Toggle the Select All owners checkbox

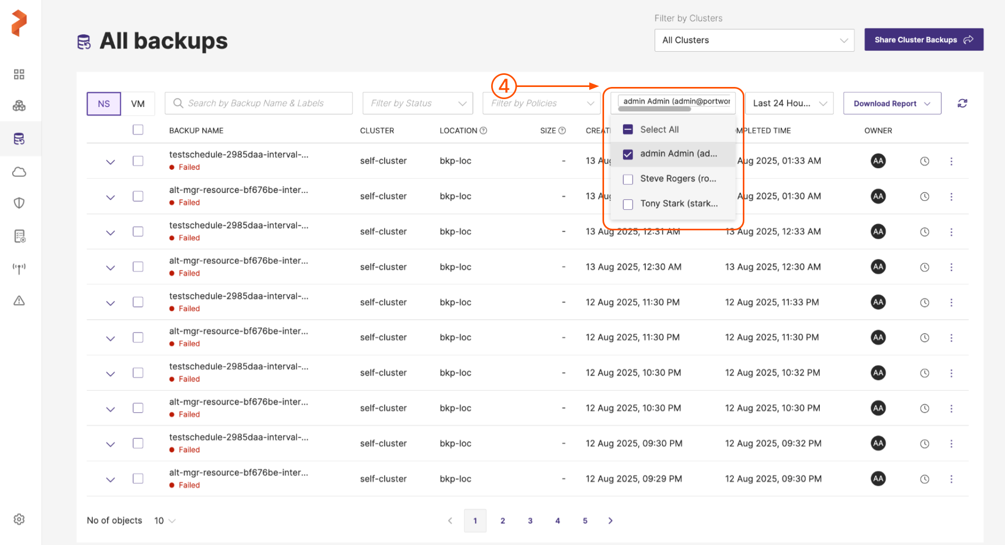[628, 130]
